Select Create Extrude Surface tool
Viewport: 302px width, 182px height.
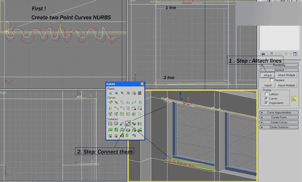[x=110, y=130]
